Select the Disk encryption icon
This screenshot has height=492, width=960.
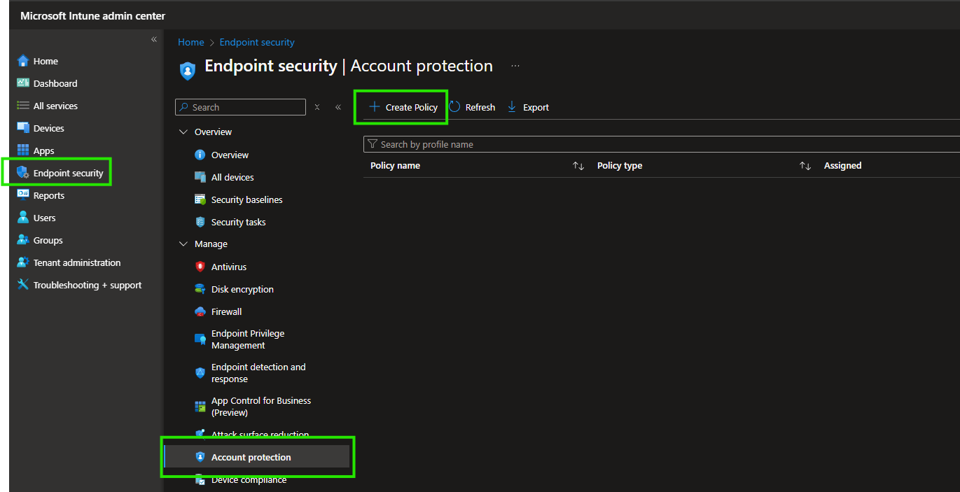click(x=200, y=289)
